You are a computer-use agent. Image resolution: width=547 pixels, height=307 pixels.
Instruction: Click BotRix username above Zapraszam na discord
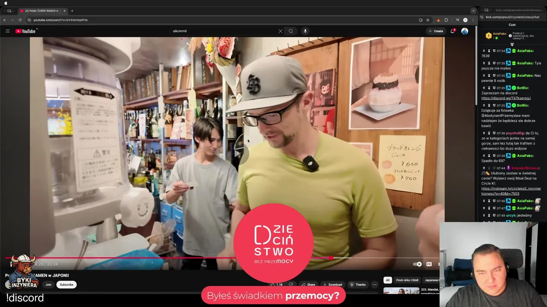(x=523, y=88)
